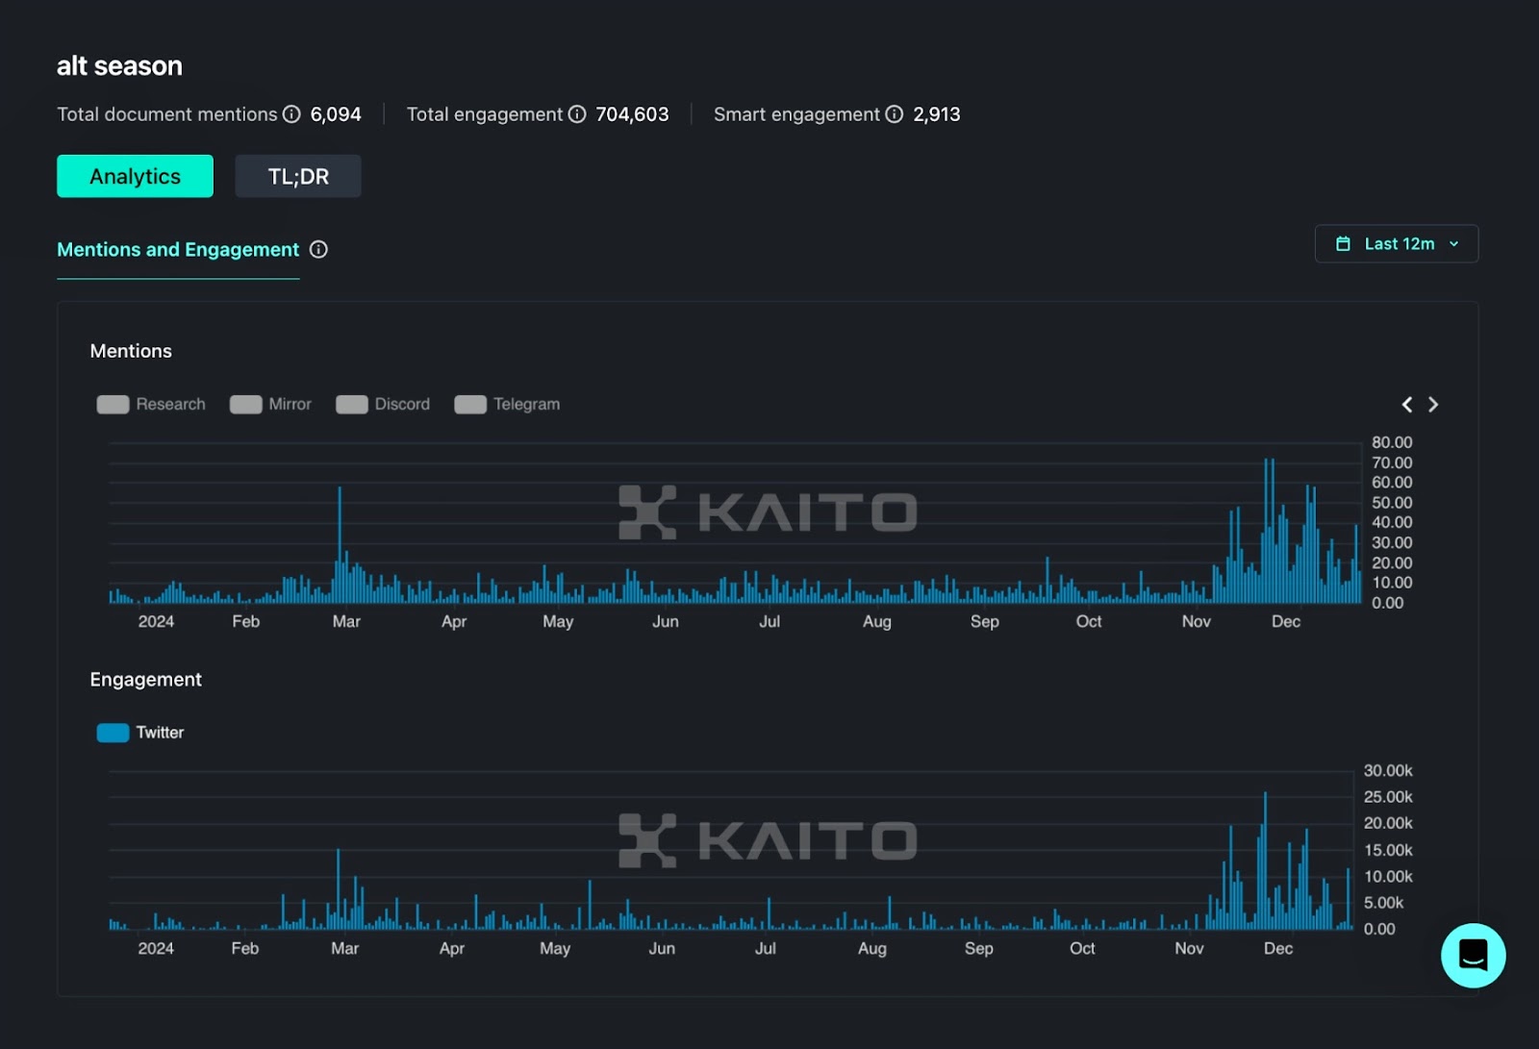Click the Engagement chart title
This screenshot has width=1539, height=1049.
click(146, 680)
